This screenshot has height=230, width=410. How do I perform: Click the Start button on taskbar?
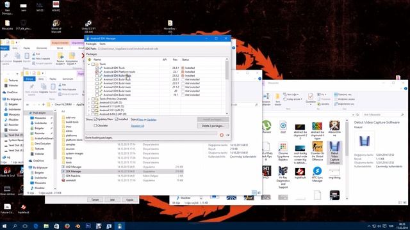[x=4, y=226]
